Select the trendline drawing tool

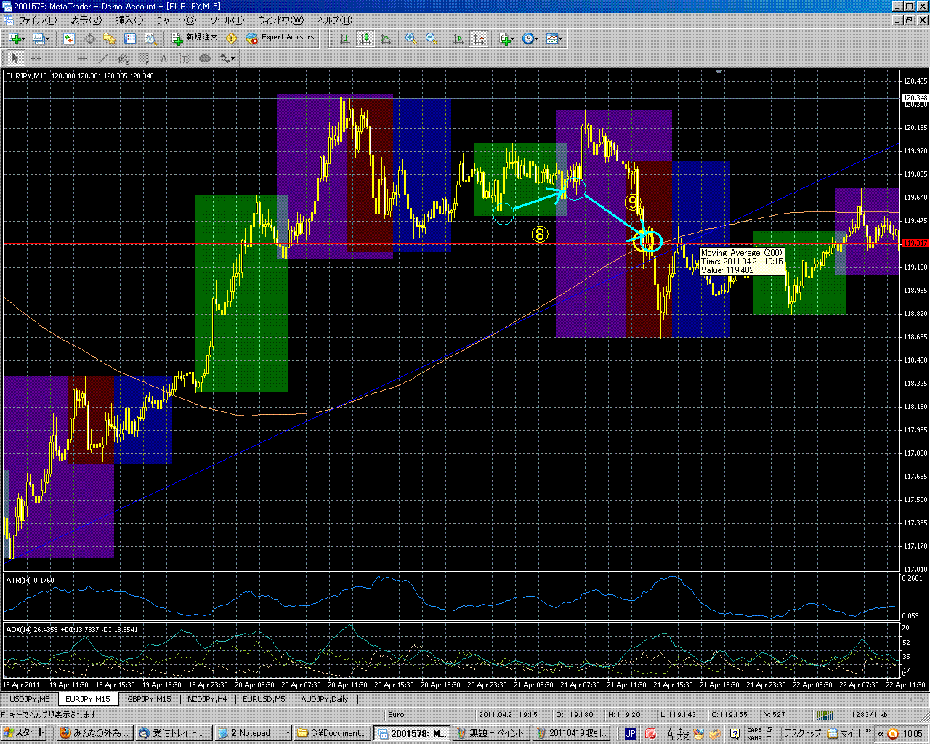click(x=103, y=59)
